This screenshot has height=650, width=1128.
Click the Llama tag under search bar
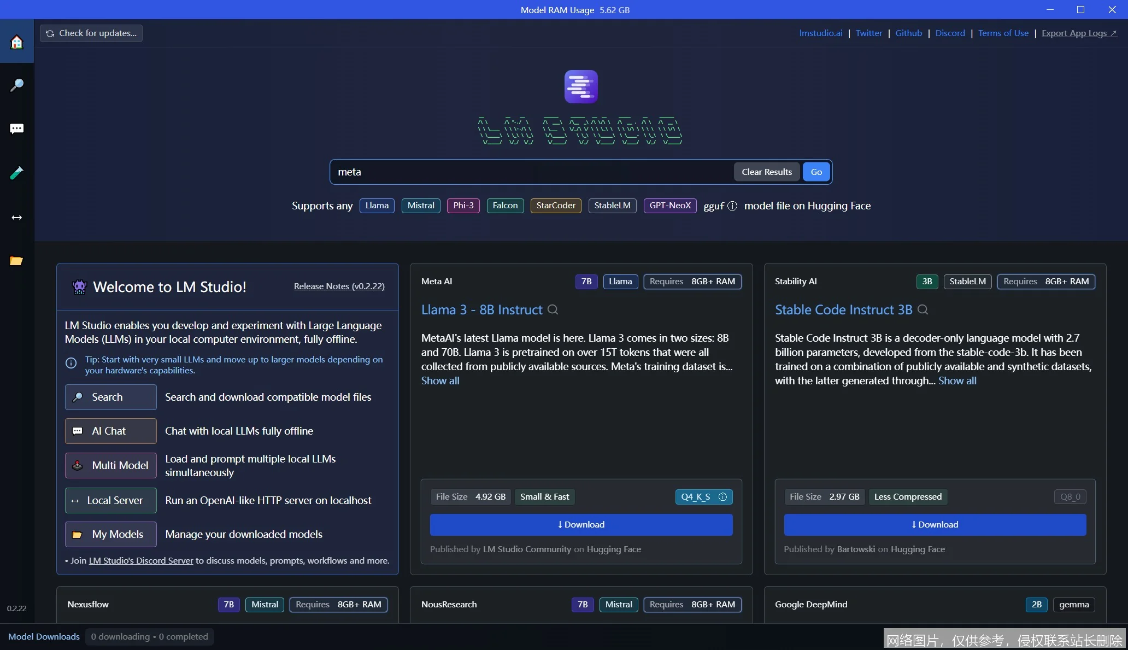tap(377, 206)
